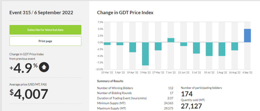This screenshot has height=111, width=260.
Task: Click the 17 May '22 chart bar
Action: pos(158,46)
